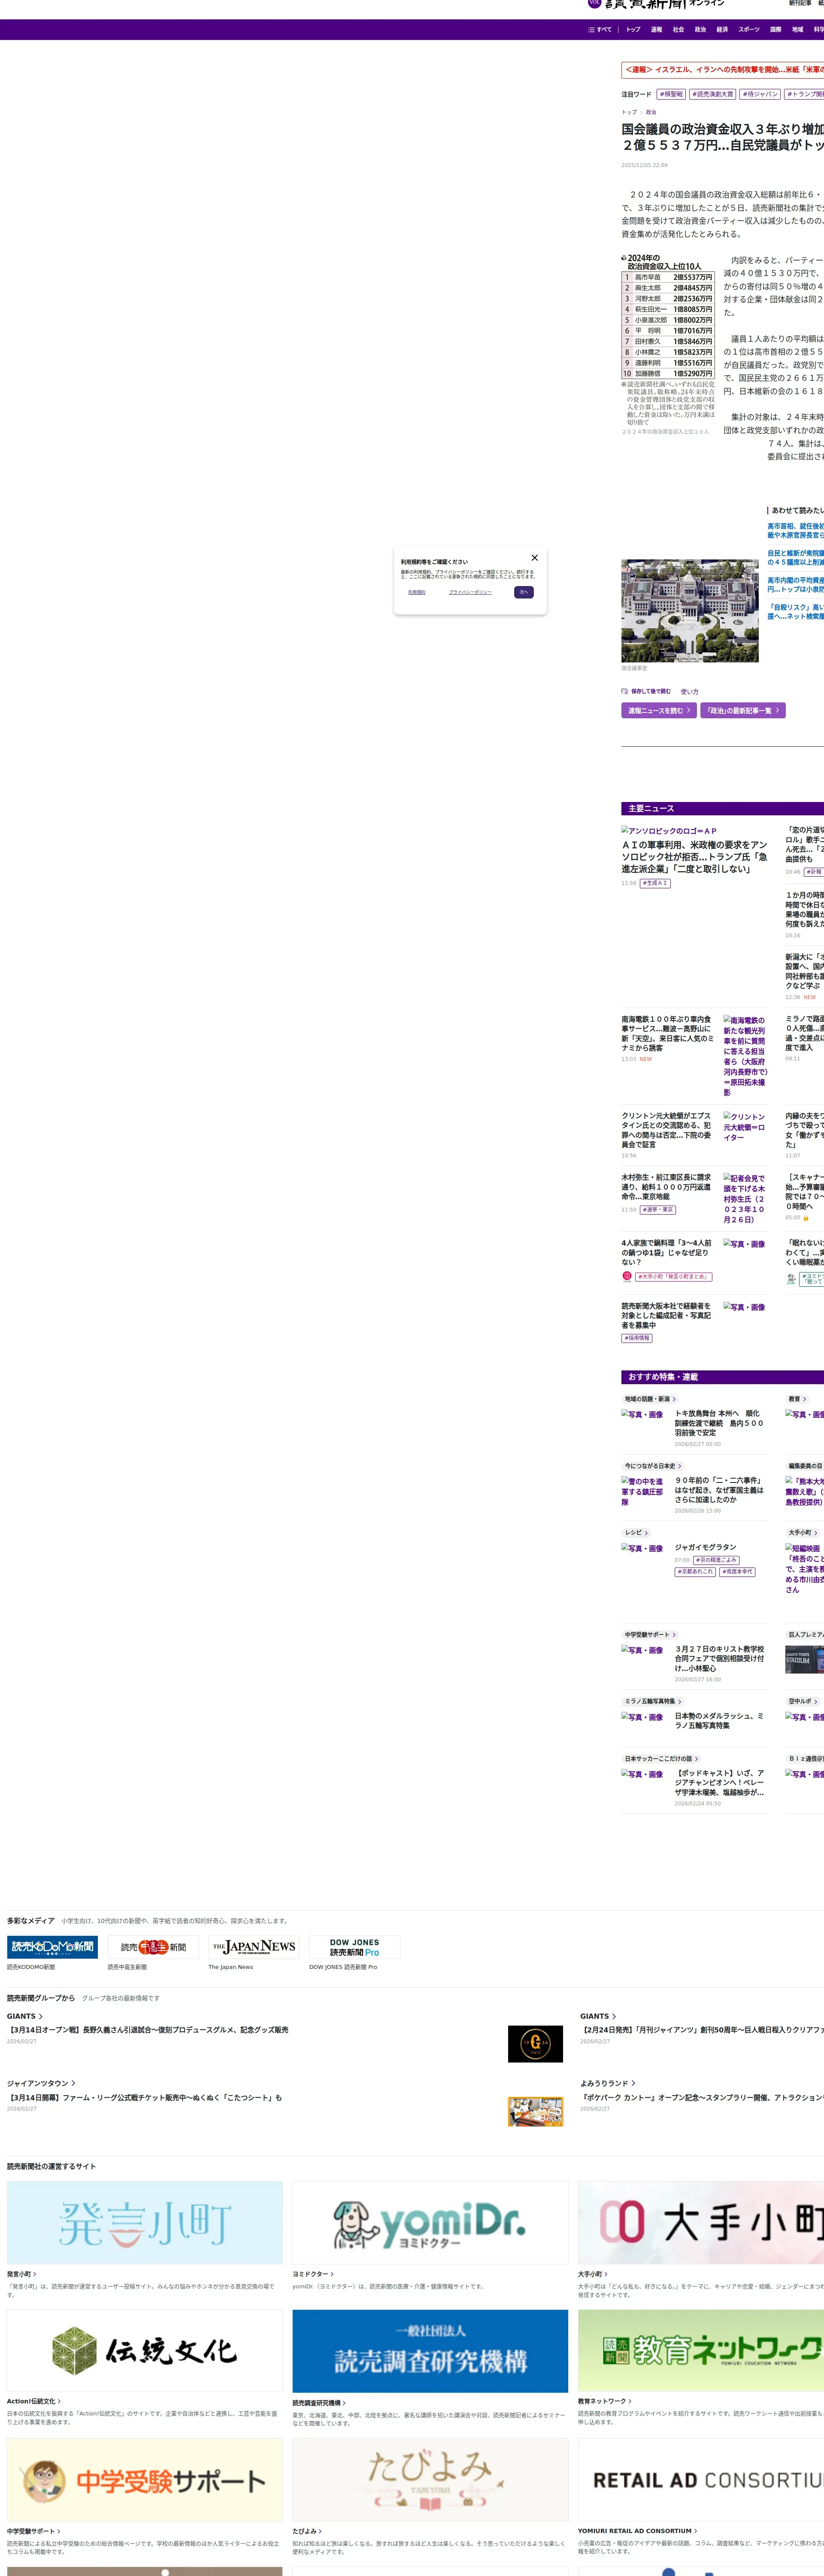
Task: Open the 中学受験サポート banner image
Action: 145,2479
